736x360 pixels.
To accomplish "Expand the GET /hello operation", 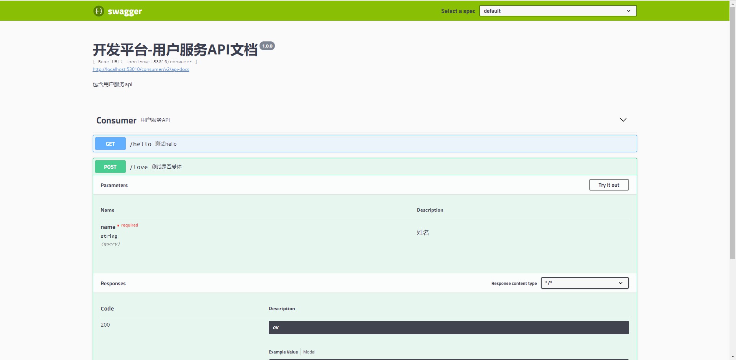I will pos(365,144).
